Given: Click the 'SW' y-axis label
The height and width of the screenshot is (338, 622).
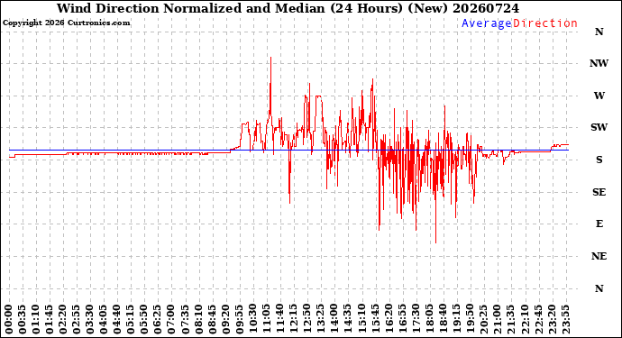Looking at the screenshot, I should click(x=599, y=127).
